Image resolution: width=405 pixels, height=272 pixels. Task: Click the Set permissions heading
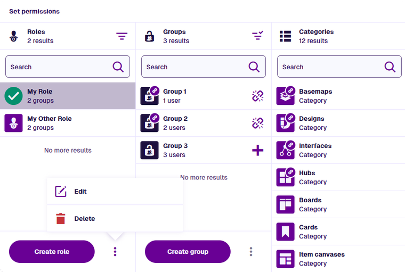[x=34, y=11]
